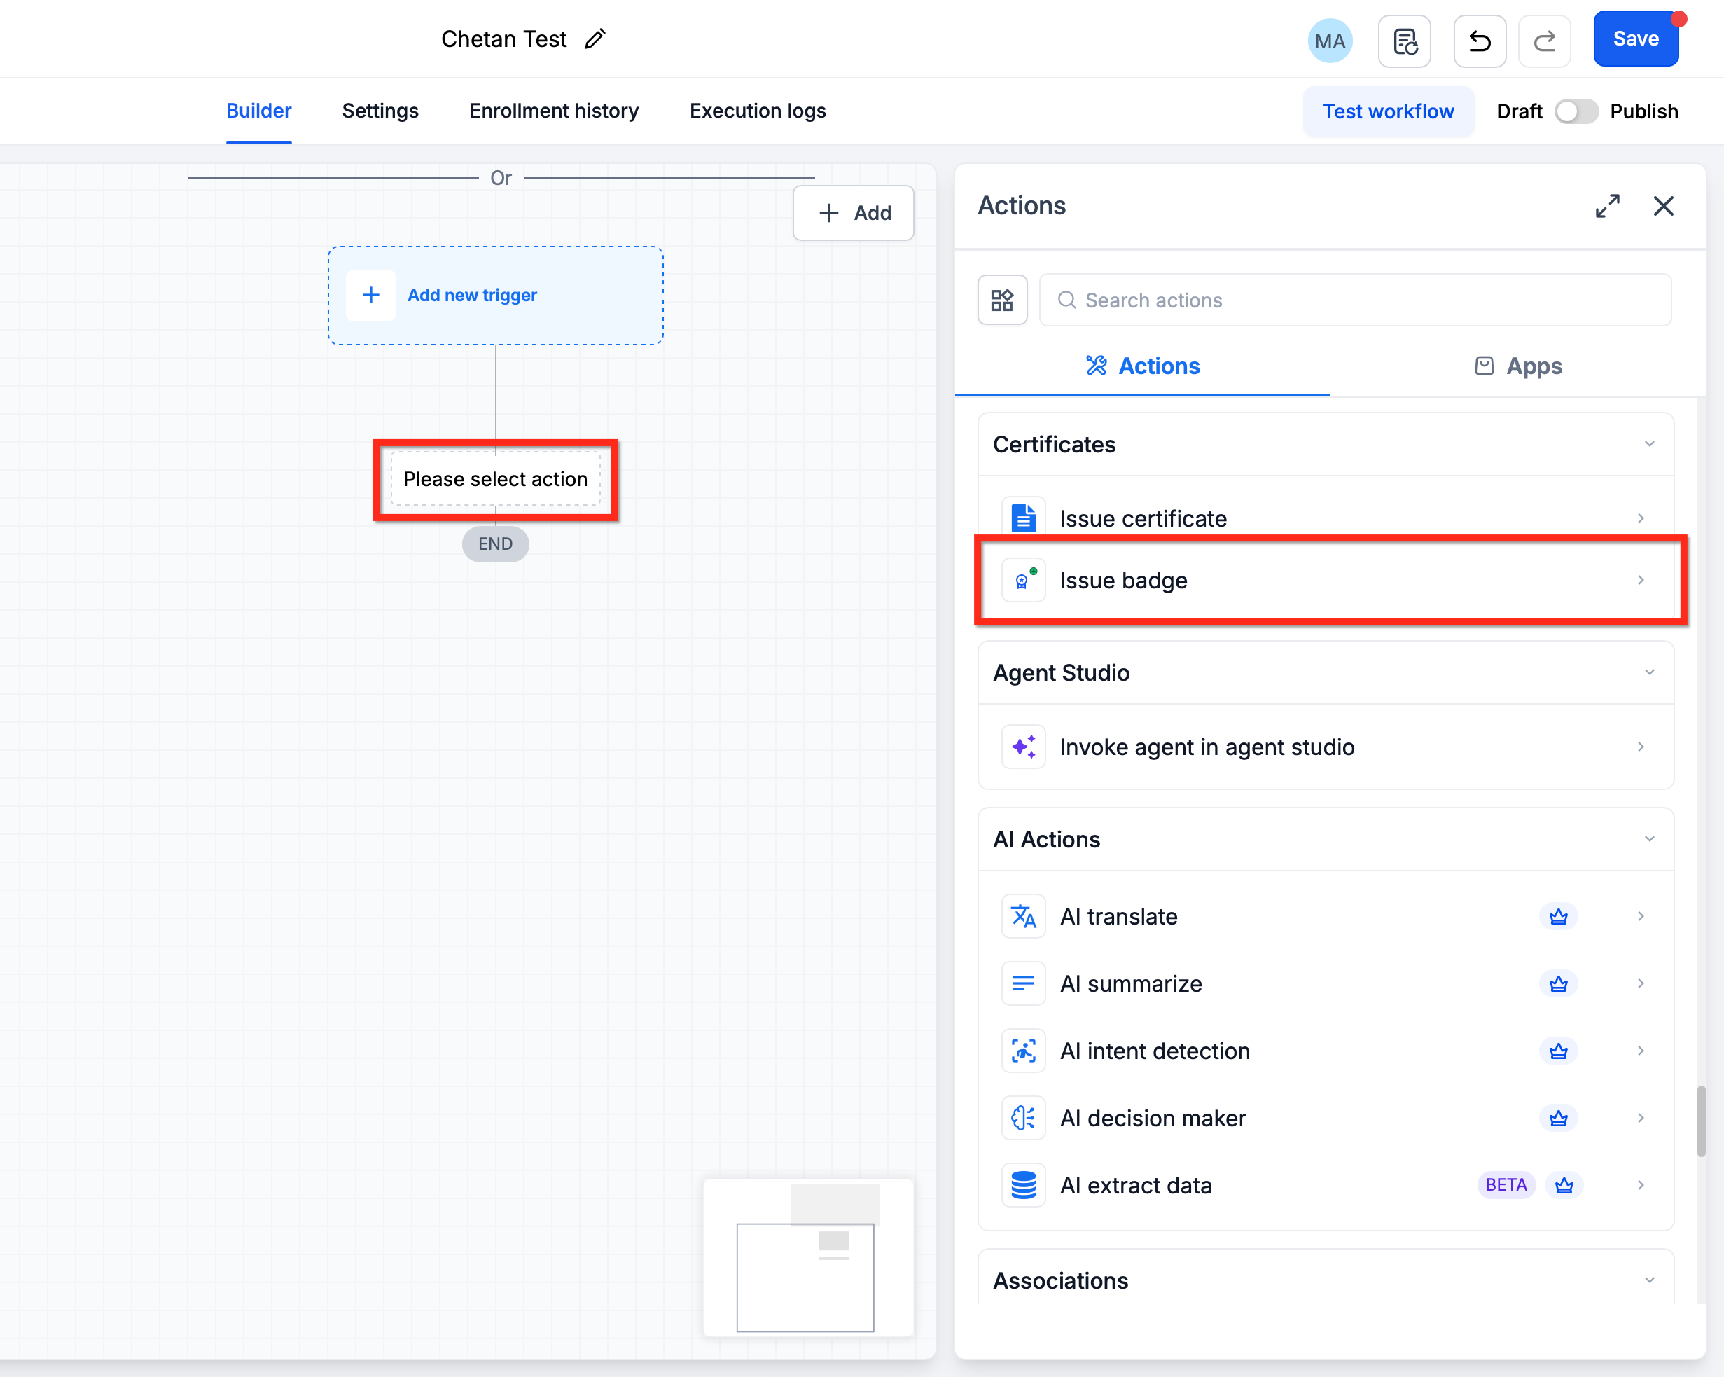Click the AI intent detection icon

1024,1051
